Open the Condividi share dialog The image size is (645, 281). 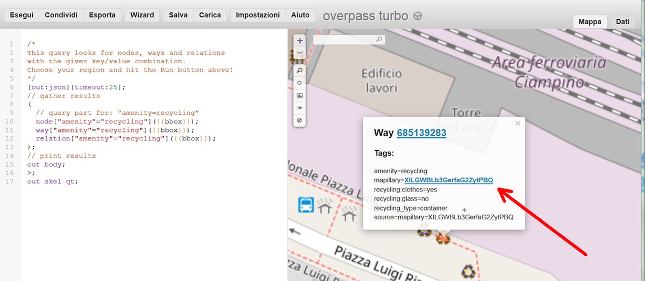(61, 15)
